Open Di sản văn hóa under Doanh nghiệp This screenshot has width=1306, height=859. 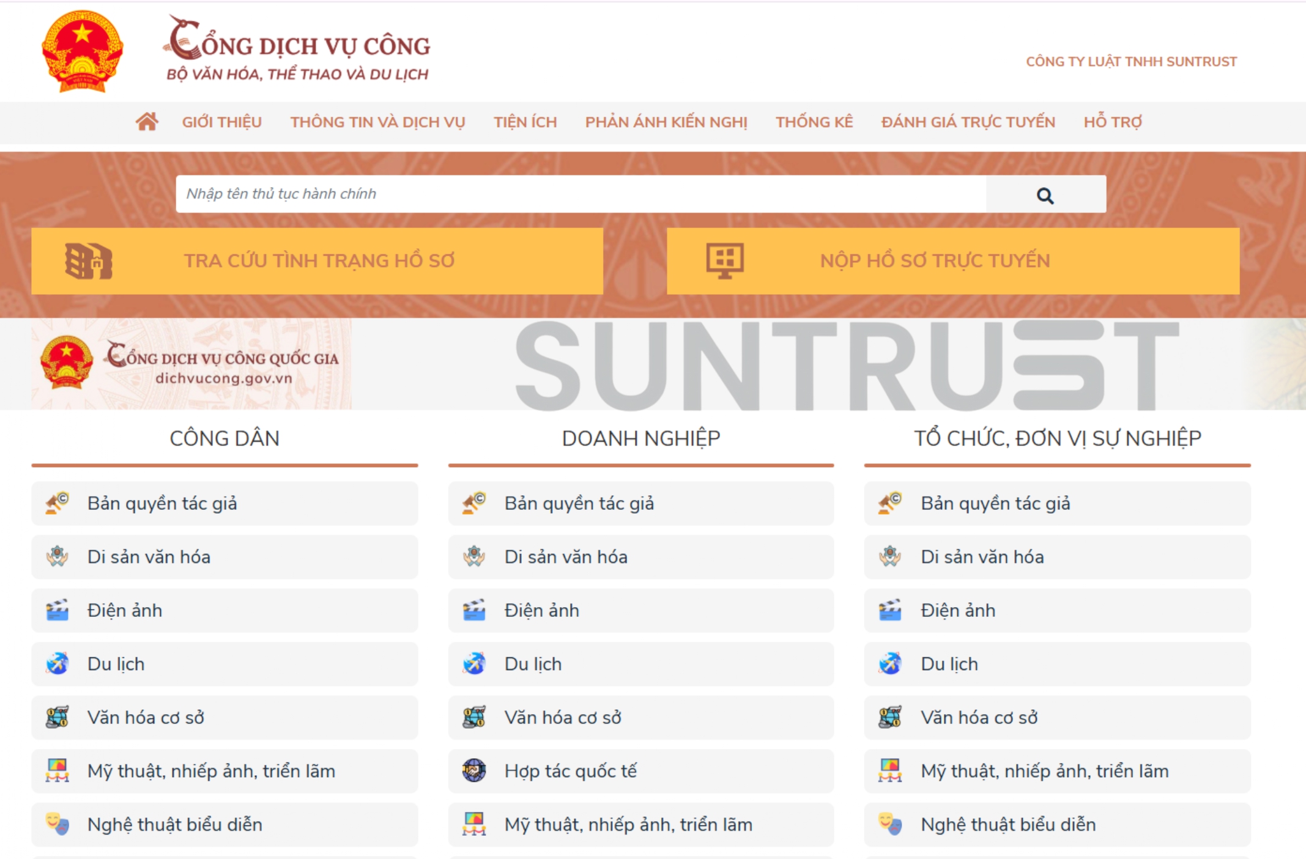tap(565, 557)
